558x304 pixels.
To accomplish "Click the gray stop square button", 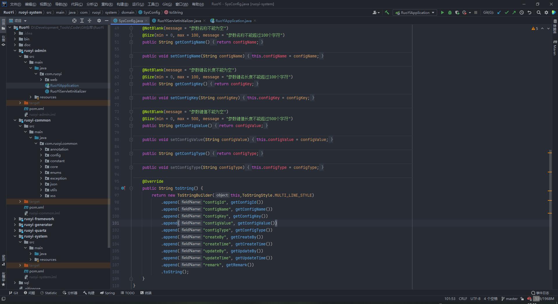I will (476, 12).
